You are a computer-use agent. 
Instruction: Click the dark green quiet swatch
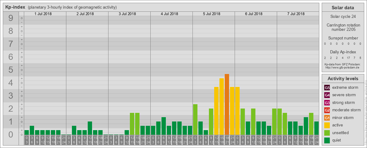tap(327, 140)
